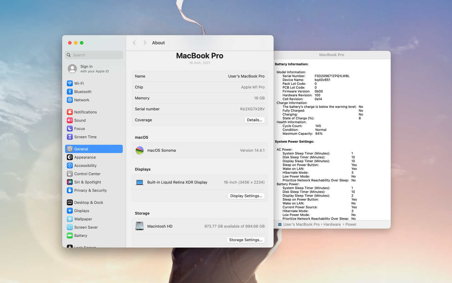
Task: Click the System Power Settings heading
Action: [294, 141]
